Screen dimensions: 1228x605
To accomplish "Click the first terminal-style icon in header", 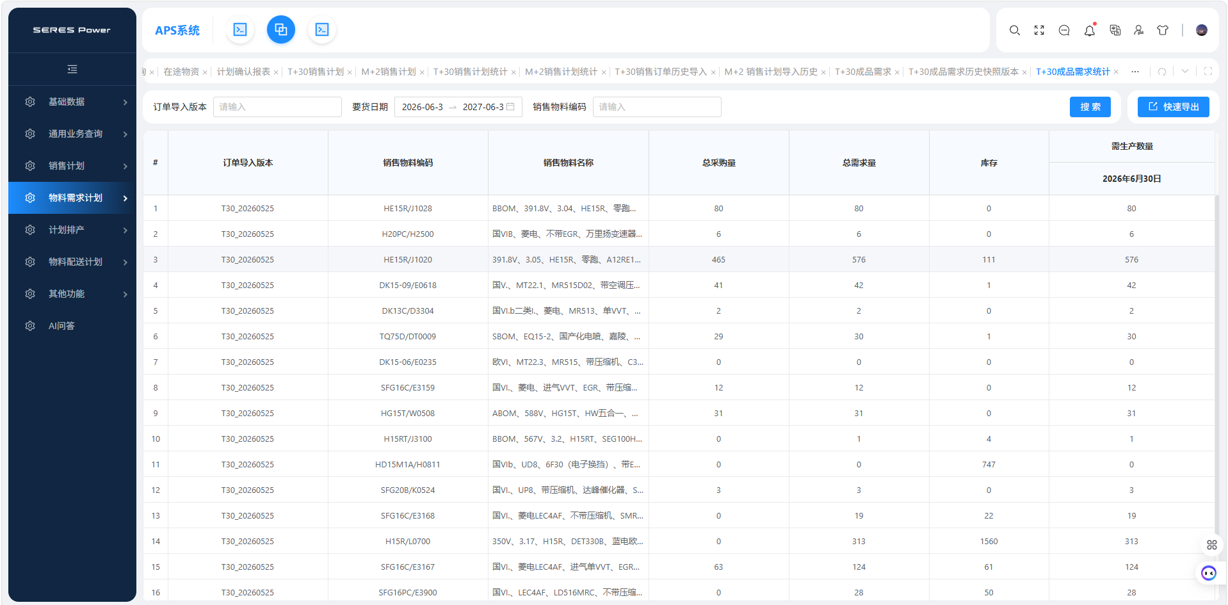I will click(240, 29).
